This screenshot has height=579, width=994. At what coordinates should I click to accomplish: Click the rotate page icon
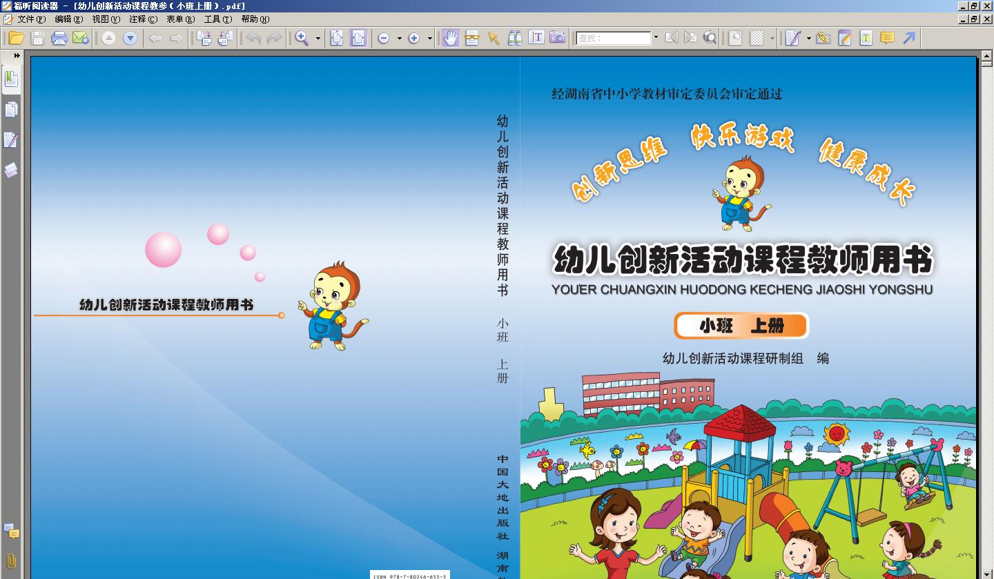point(735,39)
